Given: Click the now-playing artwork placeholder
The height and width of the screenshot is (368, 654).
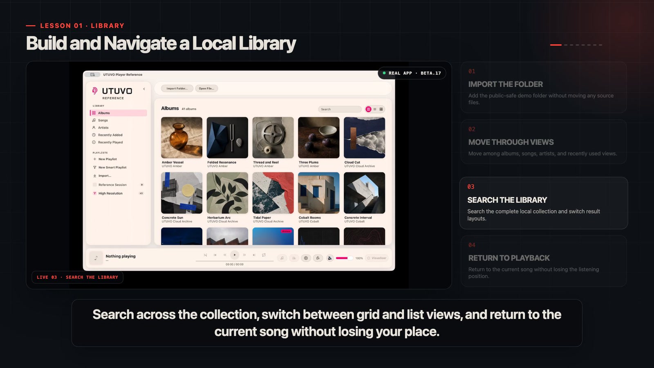Looking at the screenshot, I should click(x=96, y=258).
